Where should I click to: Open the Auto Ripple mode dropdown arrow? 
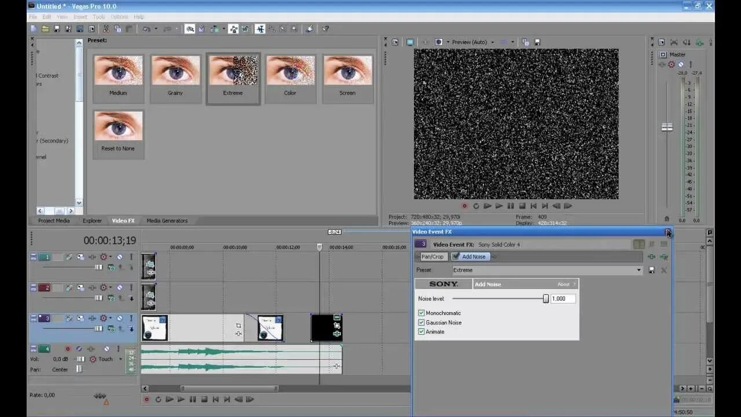coord(224,28)
